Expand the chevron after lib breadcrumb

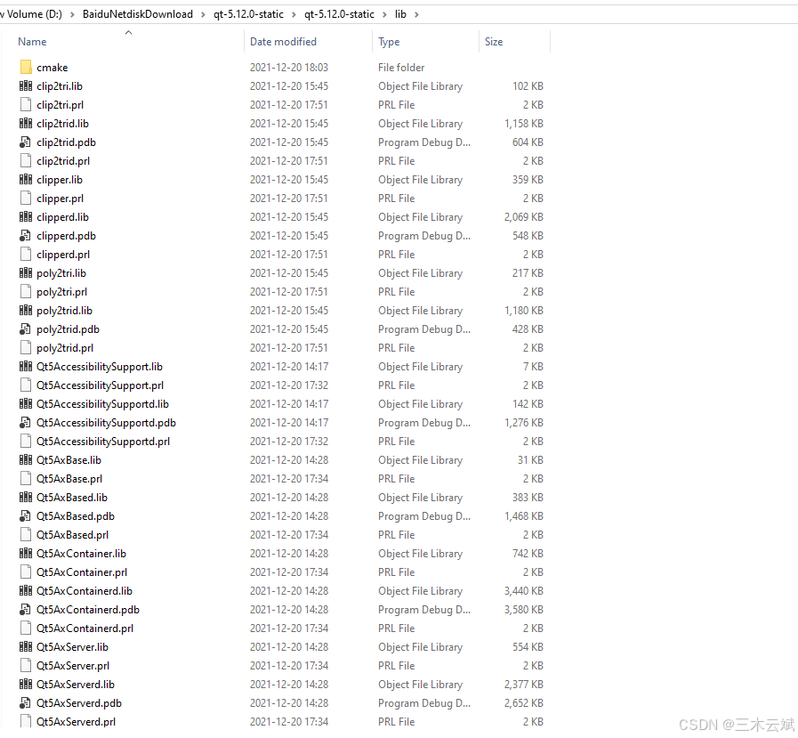tap(417, 14)
